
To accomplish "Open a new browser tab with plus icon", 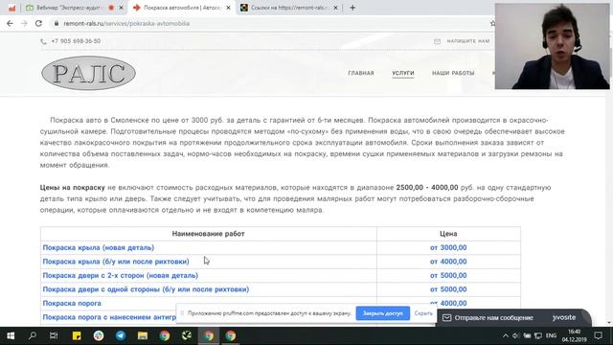I will coord(352,8).
